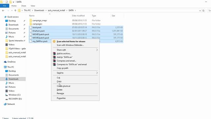This screenshot has width=211, height=119.
Task: Select Copy as path
Action: (x=62, y=68)
